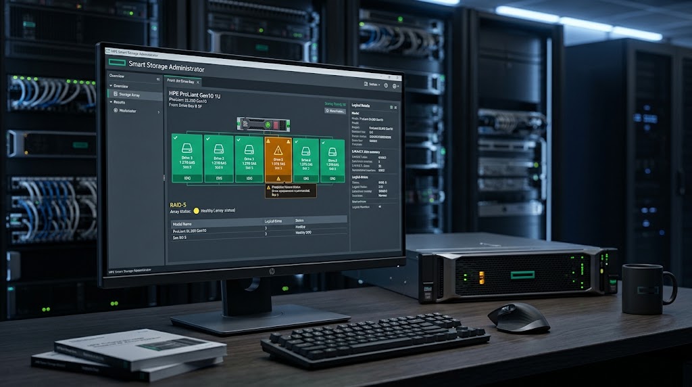This screenshot has width=692, height=387.
Task: Toggle the checkmark on the rightmost drive tile
Action: 323,142
